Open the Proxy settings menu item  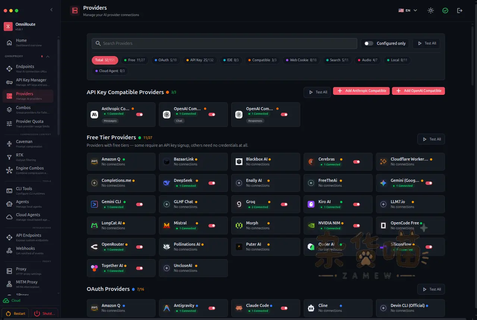click(x=28, y=271)
